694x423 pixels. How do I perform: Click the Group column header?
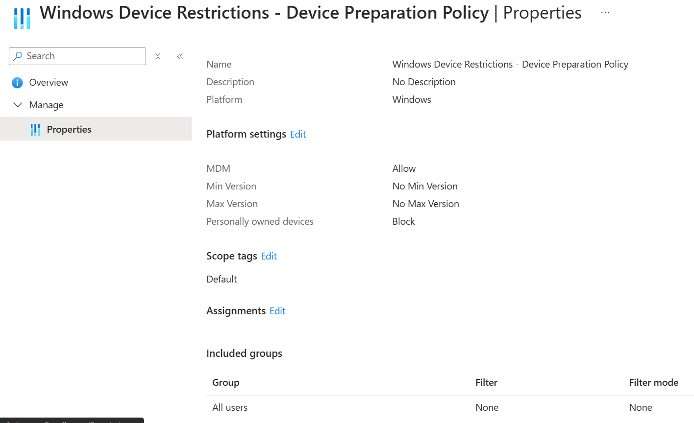point(225,382)
